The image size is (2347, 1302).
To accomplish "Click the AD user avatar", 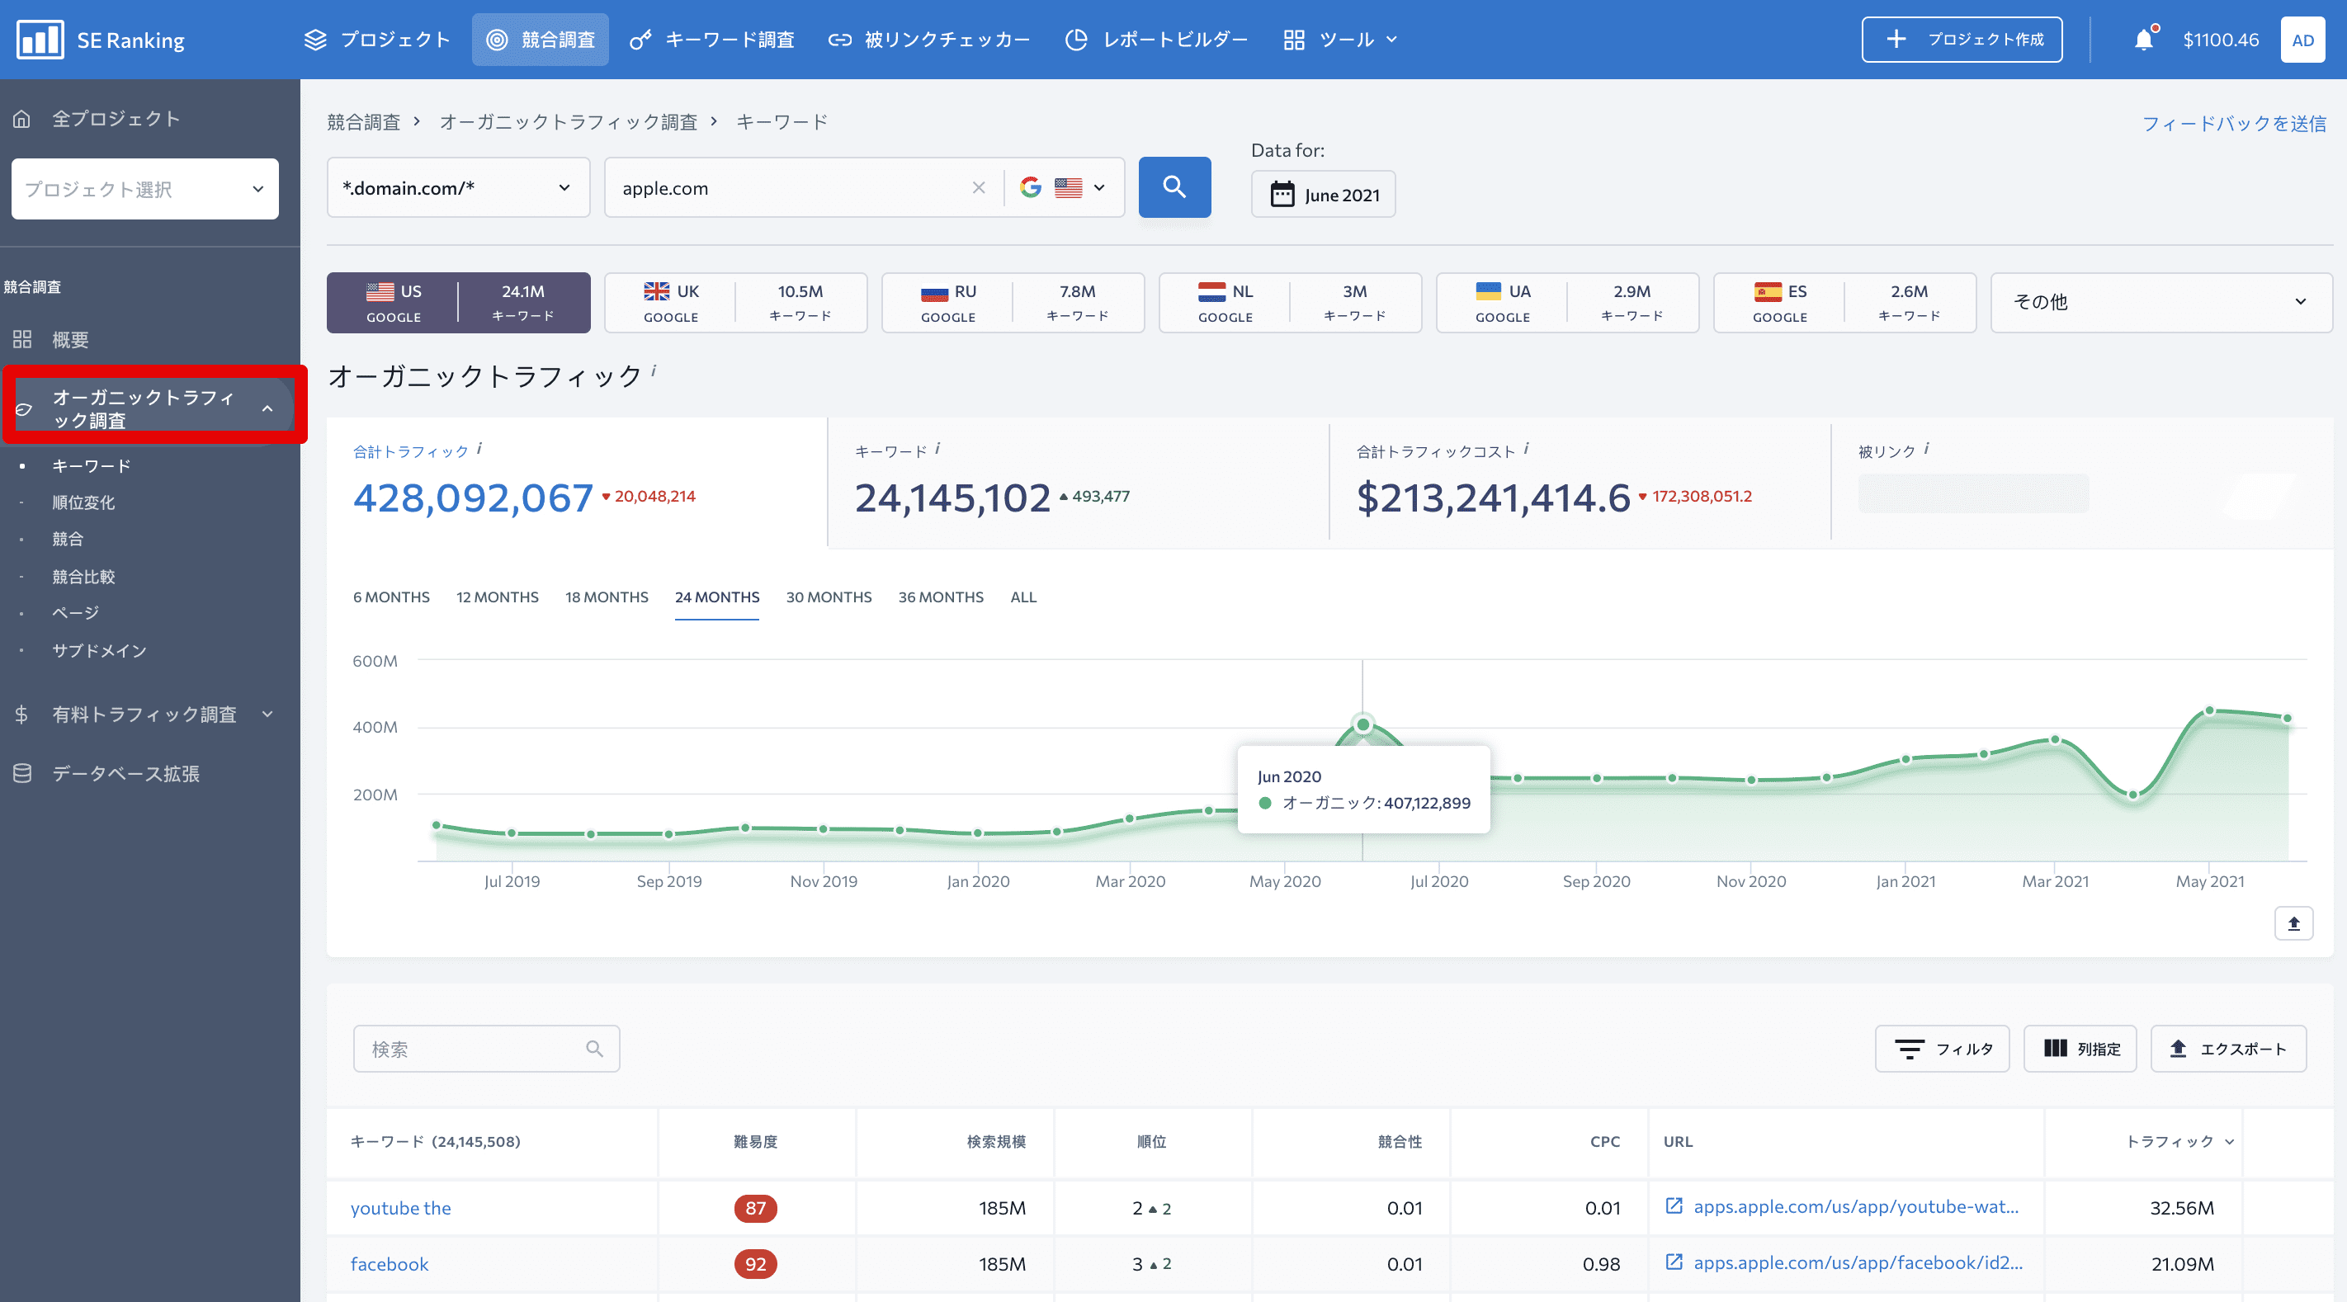I will pos(2302,40).
